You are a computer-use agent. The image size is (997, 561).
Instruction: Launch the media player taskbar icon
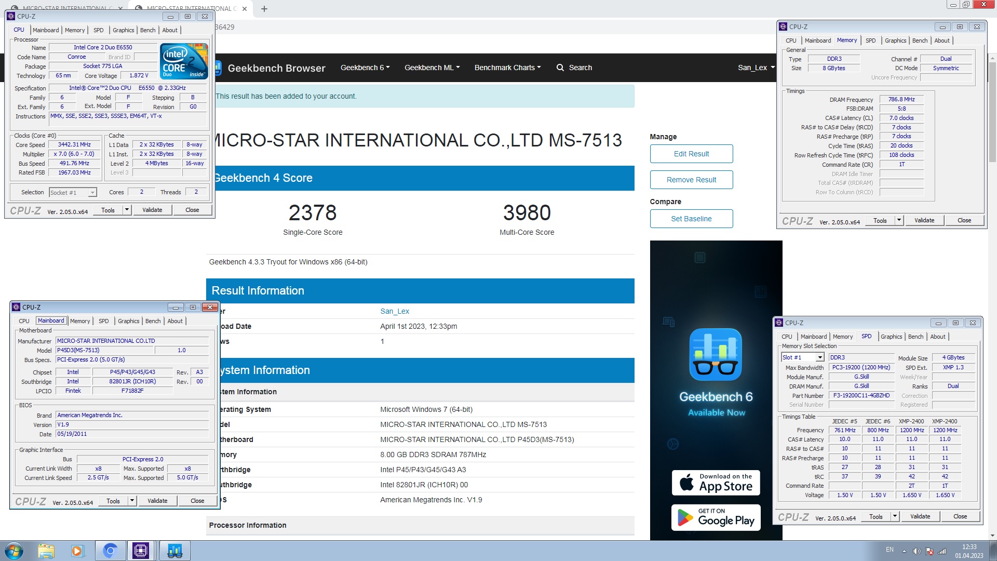[x=77, y=551]
